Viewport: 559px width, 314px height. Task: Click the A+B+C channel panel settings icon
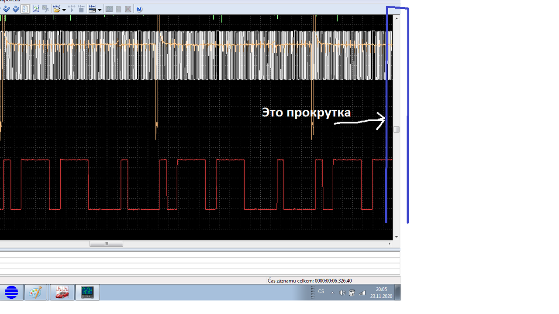[92, 9]
